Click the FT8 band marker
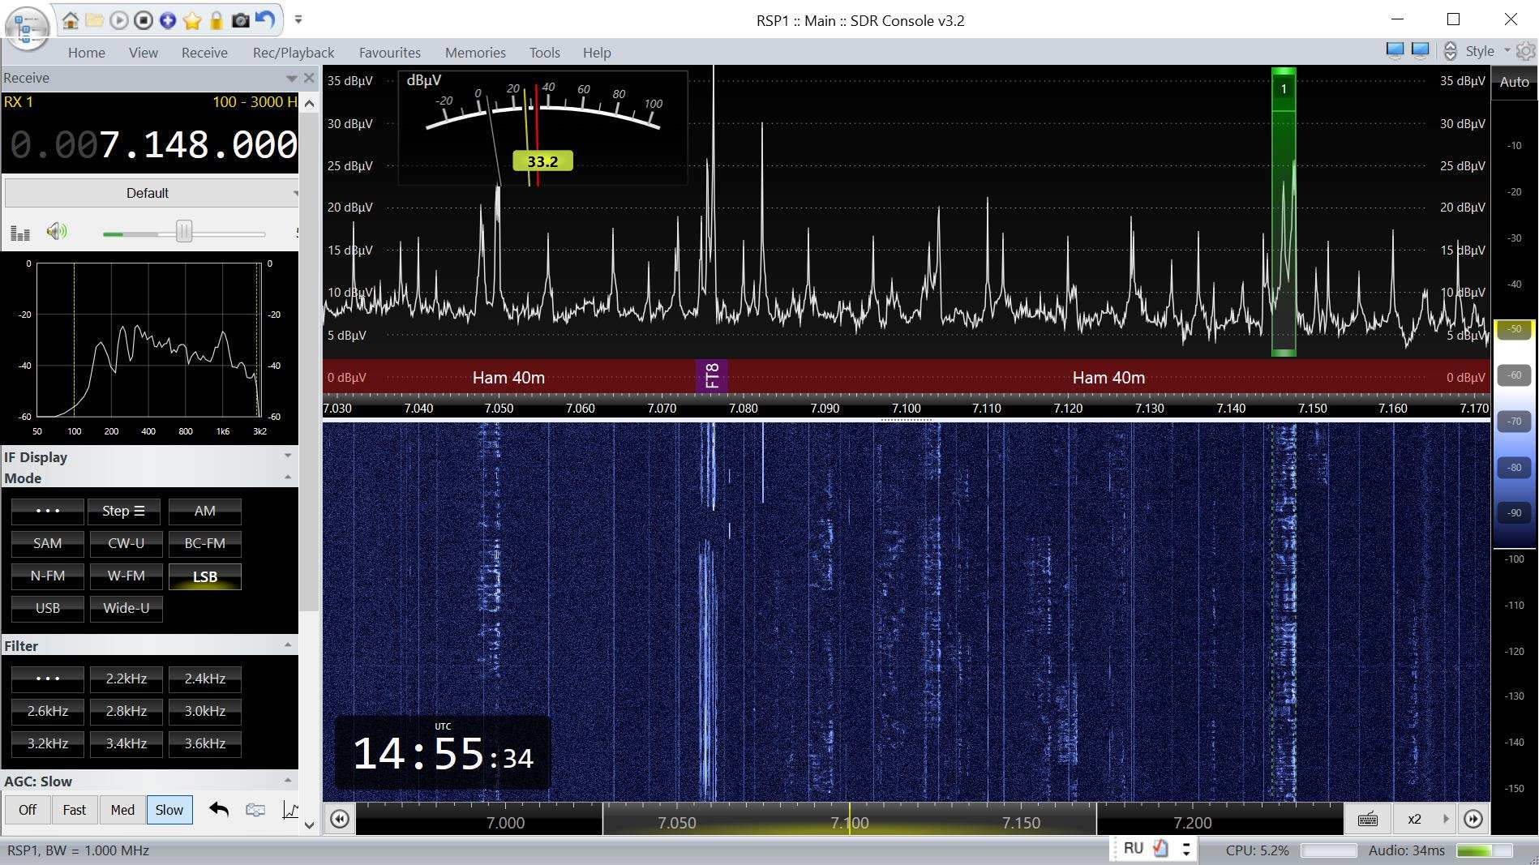Viewport: 1539px width, 865px height. [x=712, y=376]
